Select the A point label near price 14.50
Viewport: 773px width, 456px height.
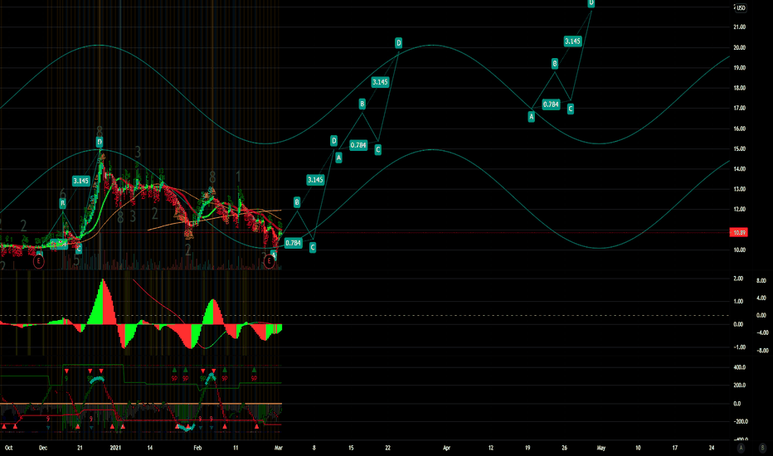(338, 158)
